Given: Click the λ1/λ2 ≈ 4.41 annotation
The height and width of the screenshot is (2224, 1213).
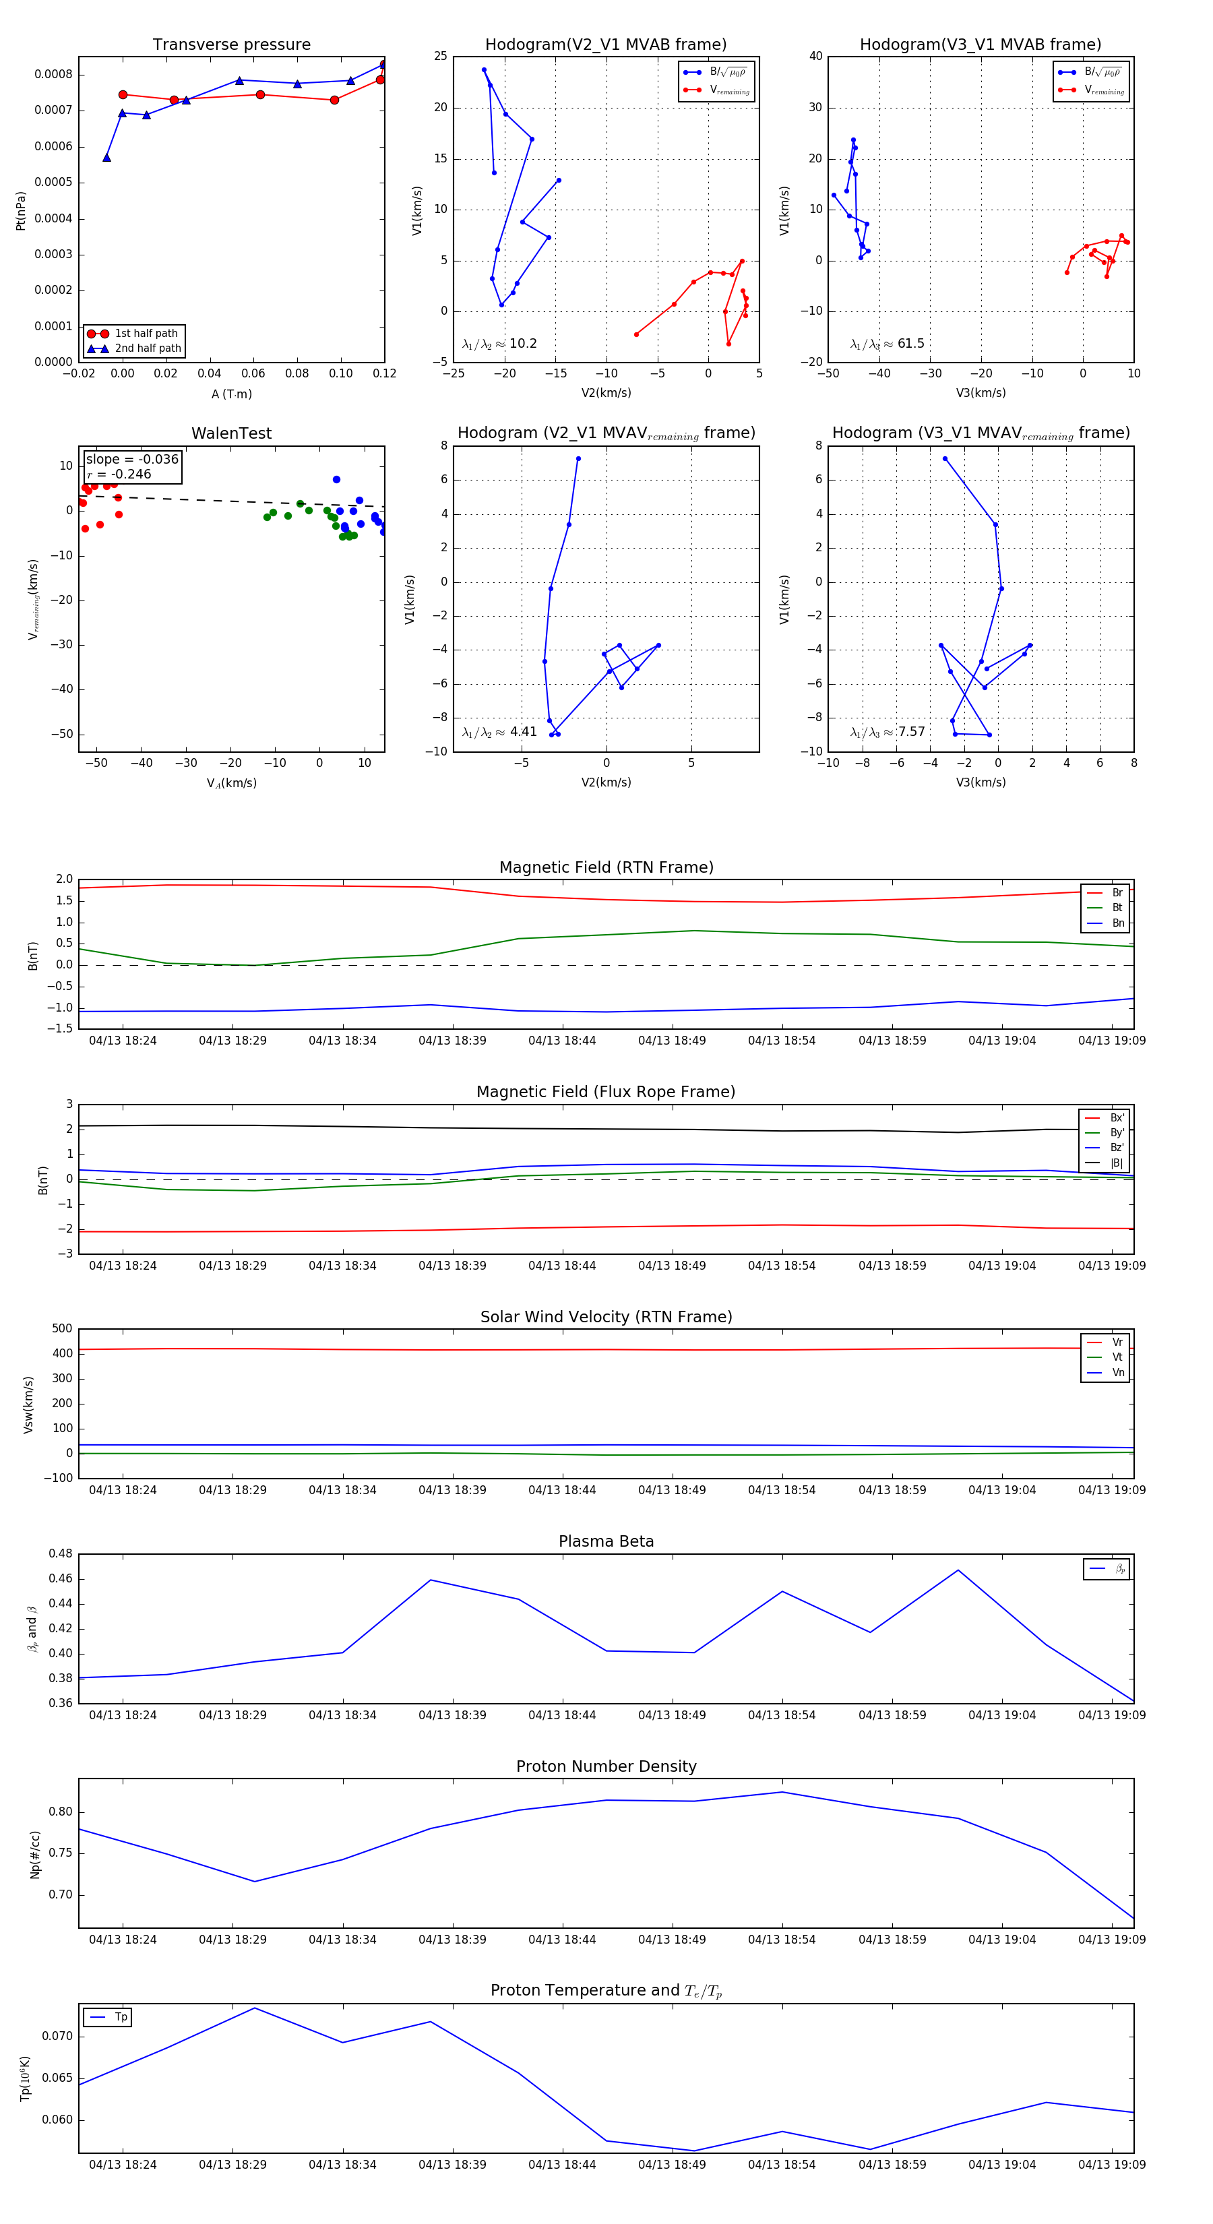Looking at the screenshot, I should (x=499, y=732).
